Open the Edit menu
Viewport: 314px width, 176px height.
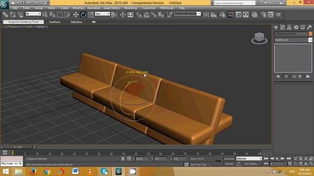tap(15, 8)
